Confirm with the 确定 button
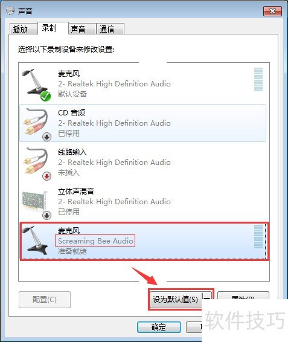 159,327
